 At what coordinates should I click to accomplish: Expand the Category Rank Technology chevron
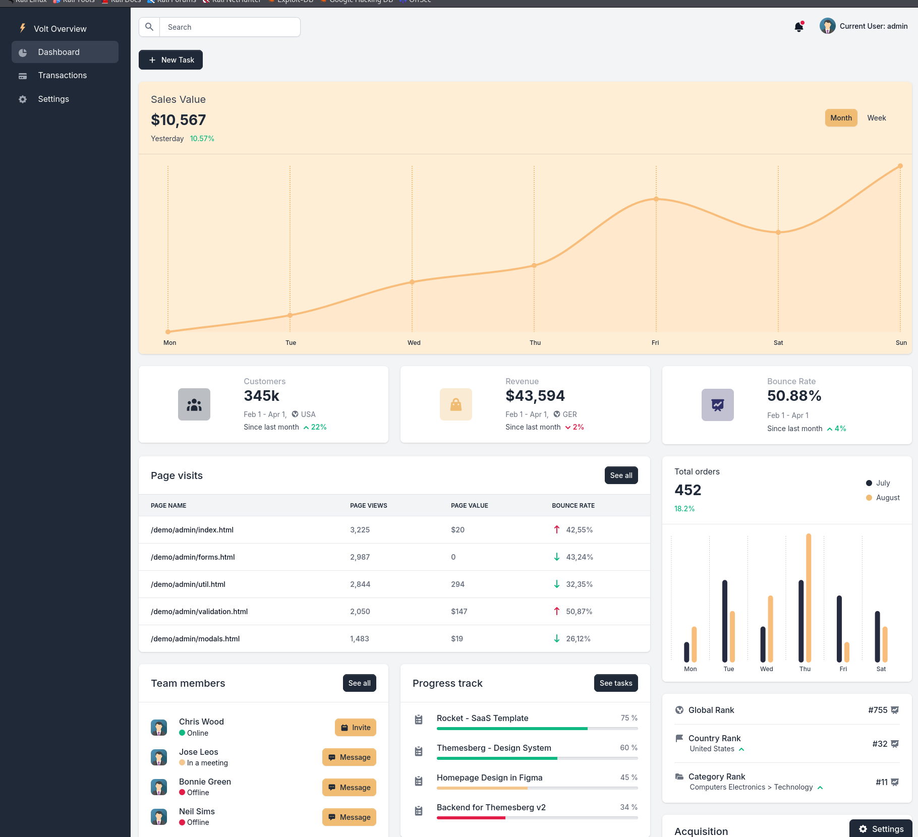820,788
